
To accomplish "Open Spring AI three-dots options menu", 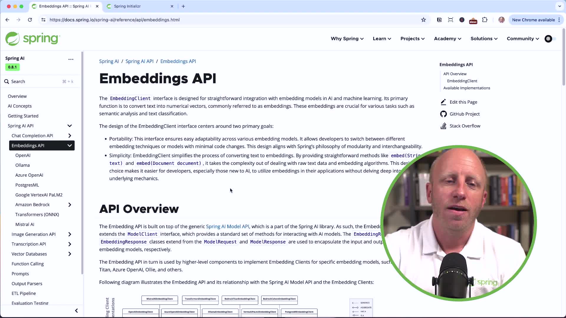I will point(71,59).
